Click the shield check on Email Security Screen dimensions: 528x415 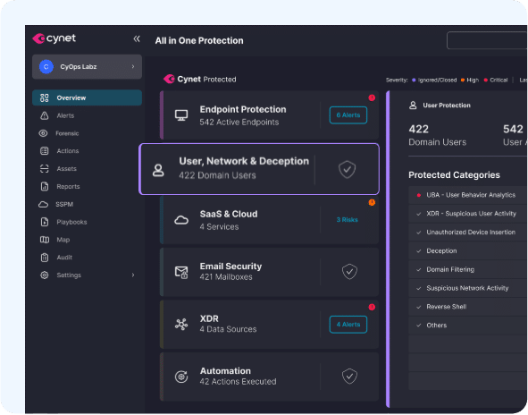[x=349, y=272]
